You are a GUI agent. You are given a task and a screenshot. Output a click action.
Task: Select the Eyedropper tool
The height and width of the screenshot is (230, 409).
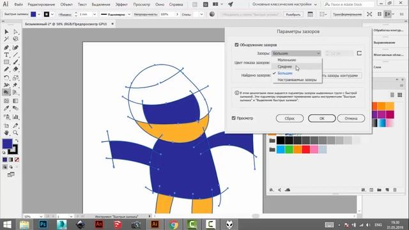tap(6, 108)
